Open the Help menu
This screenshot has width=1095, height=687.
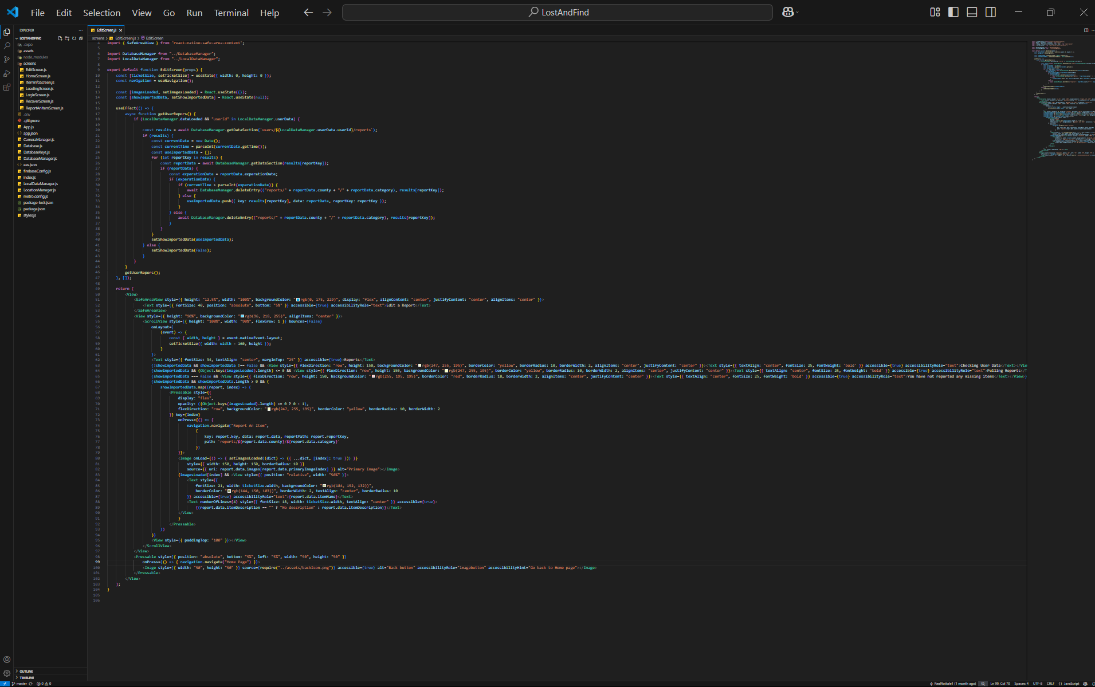tap(270, 13)
